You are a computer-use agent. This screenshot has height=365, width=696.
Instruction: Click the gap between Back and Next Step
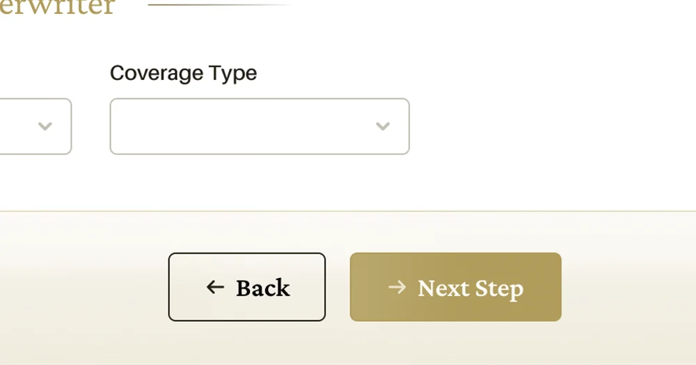[338, 287]
